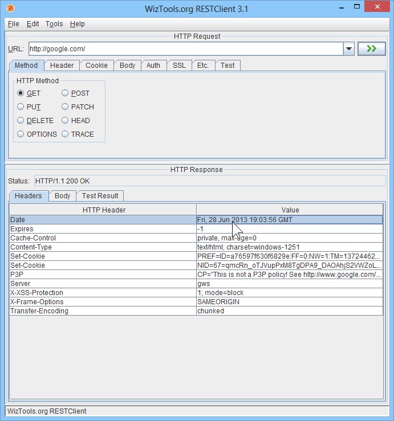Viewport: 394px width, 421px height.
Task: Switch to the request Header tab
Action: click(x=62, y=66)
